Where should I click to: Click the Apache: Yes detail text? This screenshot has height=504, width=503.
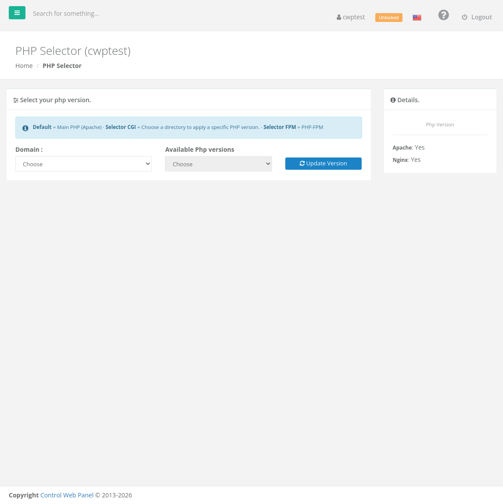click(409, 147)
